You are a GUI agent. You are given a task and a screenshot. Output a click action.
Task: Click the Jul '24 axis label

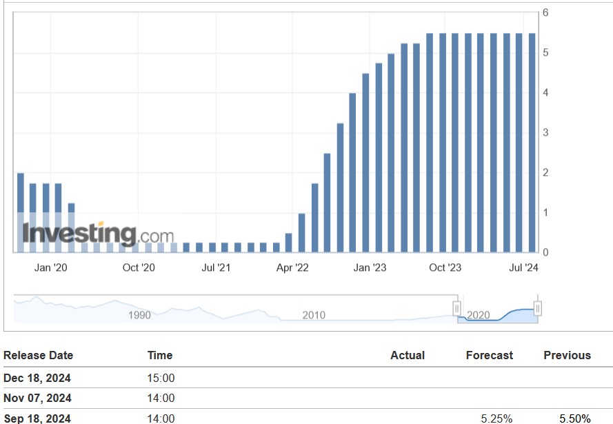point(523,267)
